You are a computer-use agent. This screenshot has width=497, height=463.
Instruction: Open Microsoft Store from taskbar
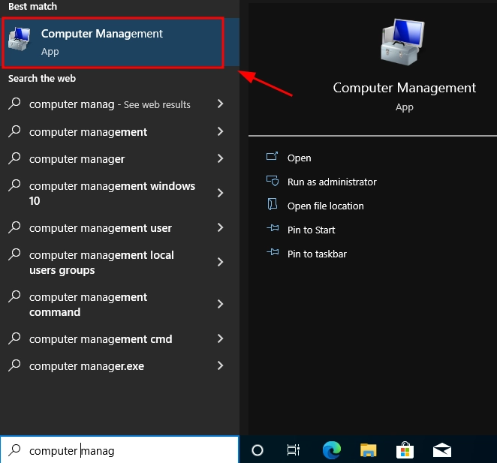405,450
